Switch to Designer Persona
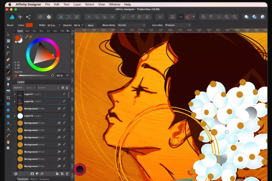 [x=12, y=17]
